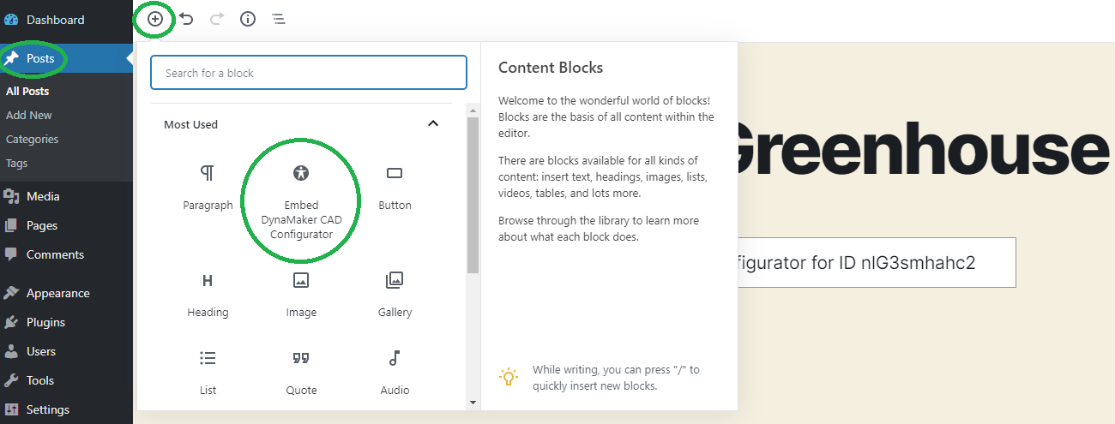
Task: Click the lightbulb tip icon
Action: [x=509, y=377]
